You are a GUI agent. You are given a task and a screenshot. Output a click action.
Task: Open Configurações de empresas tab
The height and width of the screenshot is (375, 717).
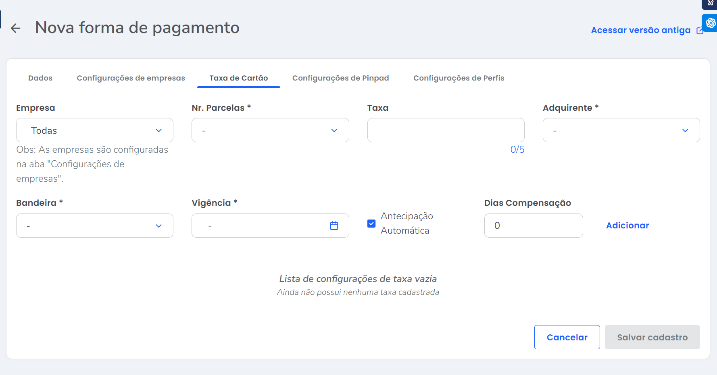point(131,78)
